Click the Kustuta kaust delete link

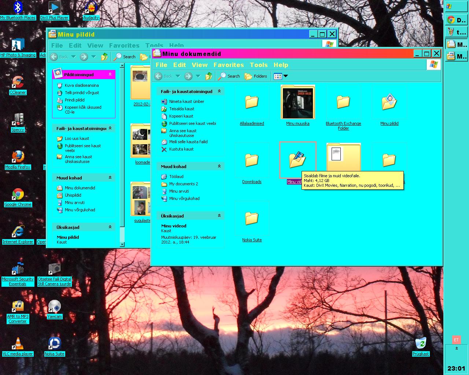point(181,149)
